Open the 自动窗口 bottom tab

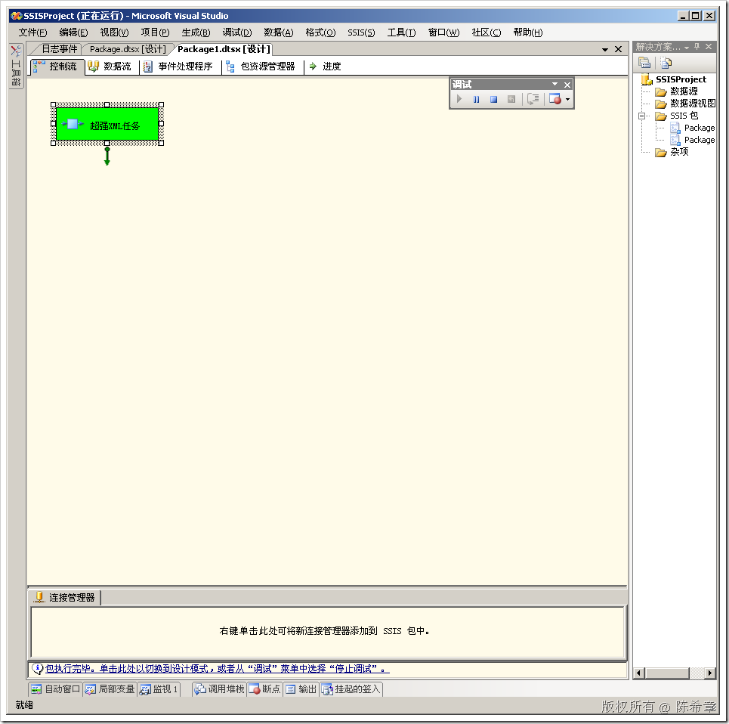click(56, 689)
